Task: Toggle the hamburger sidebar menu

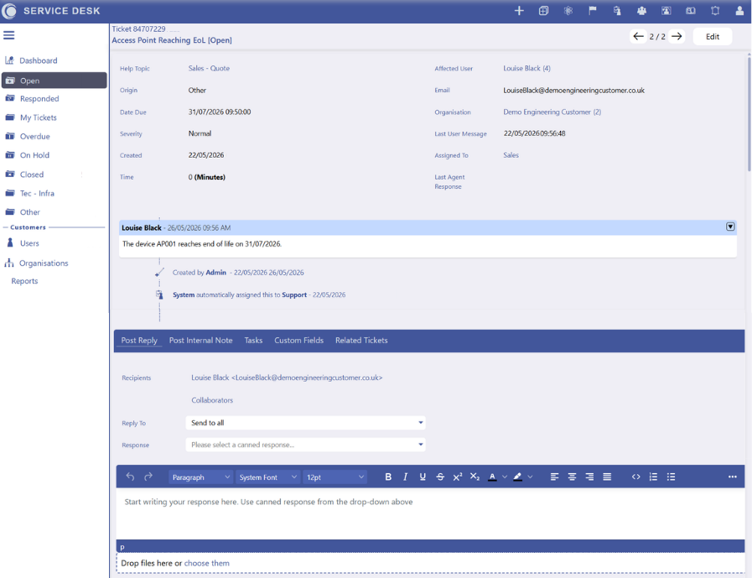Action: tap(8, 35)
